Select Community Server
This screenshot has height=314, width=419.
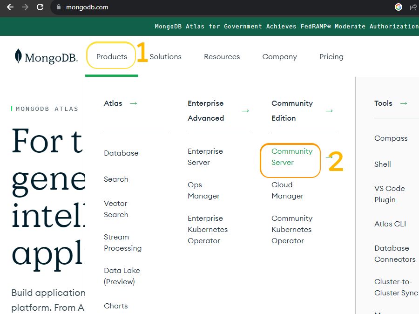pyautogui.click(x=292, y=157)
